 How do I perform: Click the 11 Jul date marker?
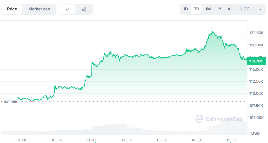(91, 140)
